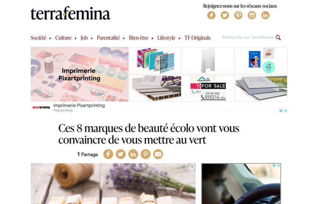Open the Société menu section
The height and width of the screenshot is (204, 327).
point(38,38)
